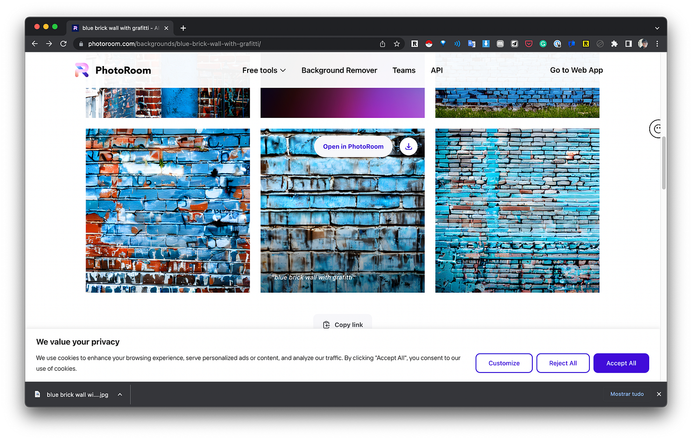Click Go to Web App
This screenshot has width=692, height=440.
coord(577,70)
